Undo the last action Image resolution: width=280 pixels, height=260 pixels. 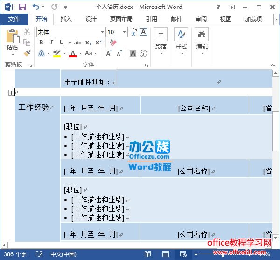point(36,7)
